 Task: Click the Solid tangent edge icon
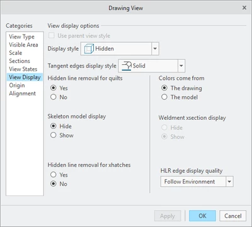pyautogui.click(x=127, y=66)
